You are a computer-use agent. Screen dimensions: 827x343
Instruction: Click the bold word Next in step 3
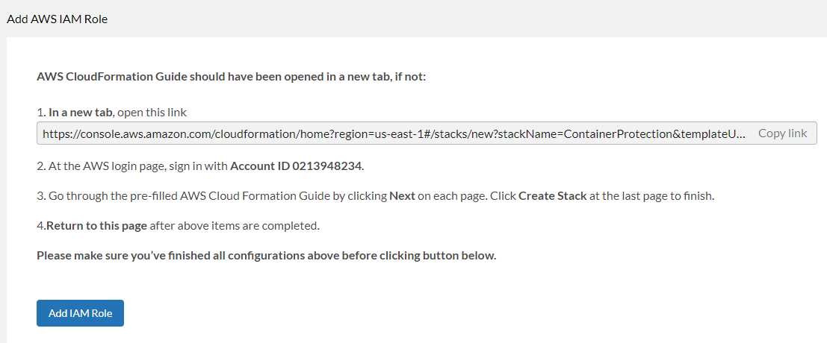pos(402,195)
